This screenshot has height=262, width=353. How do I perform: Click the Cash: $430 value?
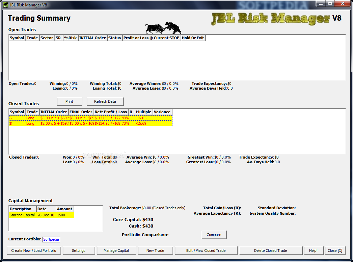click(148, 226)
